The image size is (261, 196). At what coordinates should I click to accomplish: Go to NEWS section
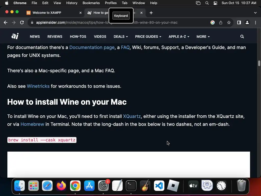click(x=35, y=36)
